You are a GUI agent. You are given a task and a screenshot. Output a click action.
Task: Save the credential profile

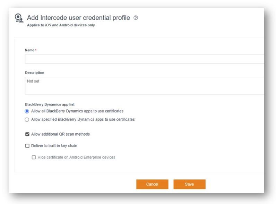(189, 184)
